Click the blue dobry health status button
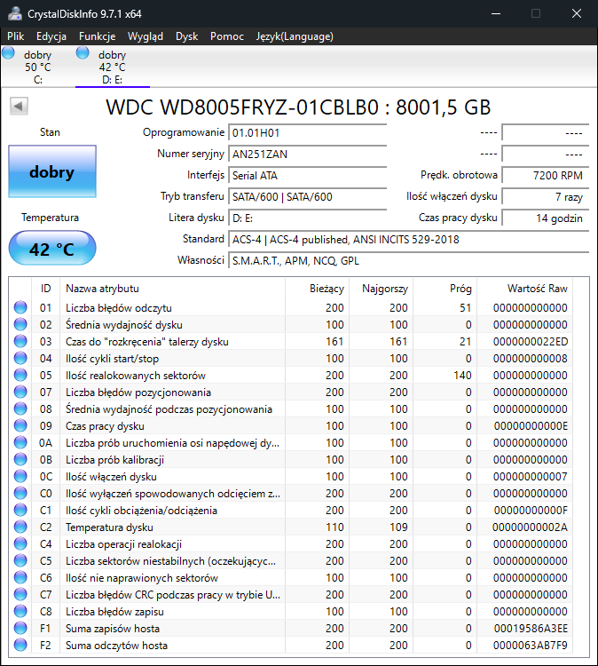Screen dimensions: 598x666 [x=52, y=171]
